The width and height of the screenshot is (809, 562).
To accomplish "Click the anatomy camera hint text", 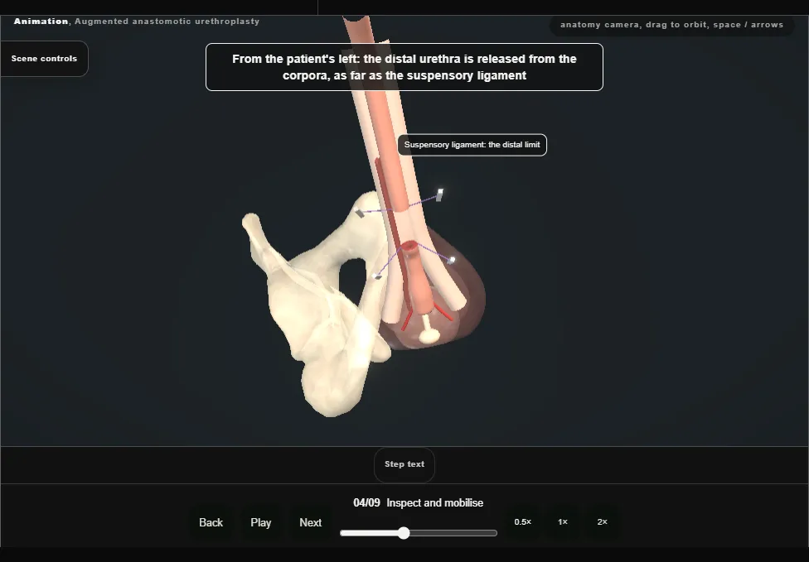I will [x=671, y=25].
